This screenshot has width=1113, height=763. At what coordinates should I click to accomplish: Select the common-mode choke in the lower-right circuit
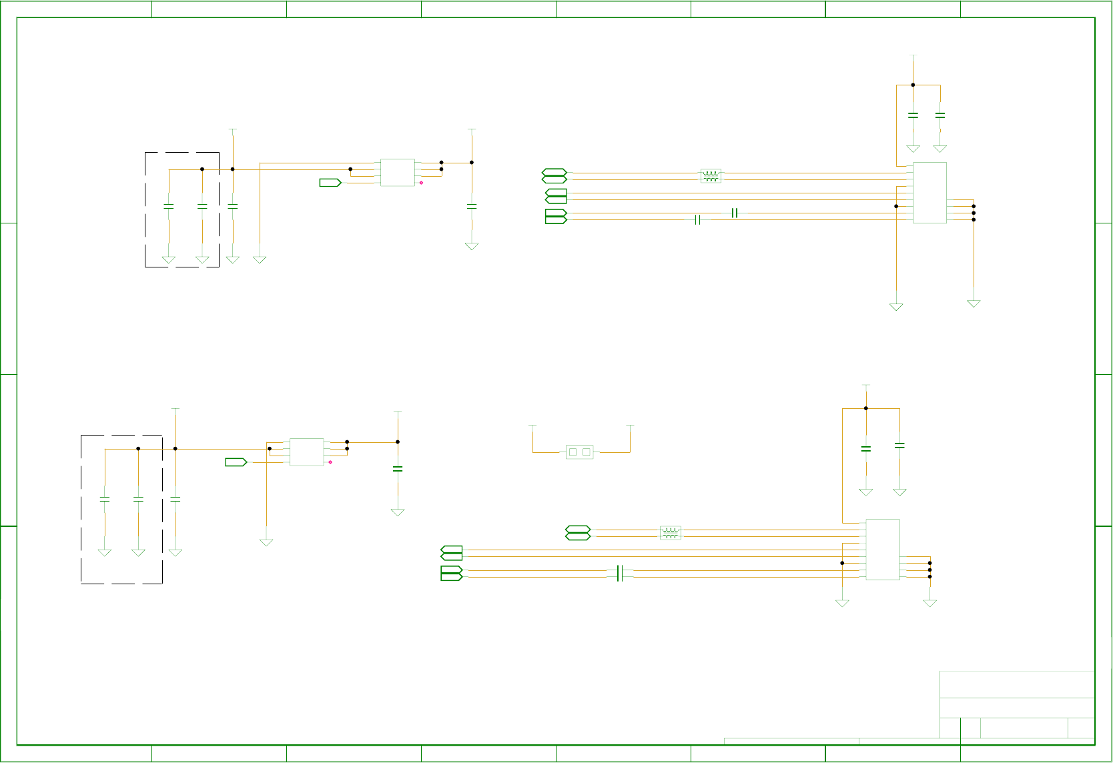(671, 533)
